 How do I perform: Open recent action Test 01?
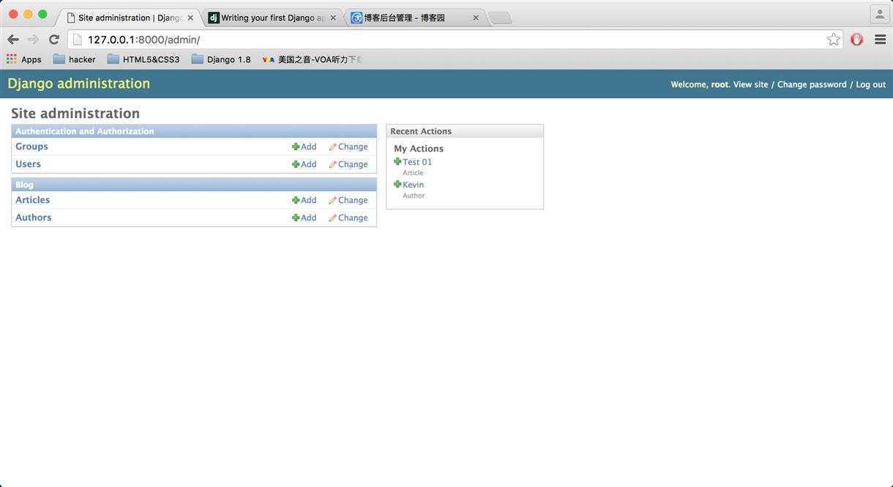coord(417,162)
